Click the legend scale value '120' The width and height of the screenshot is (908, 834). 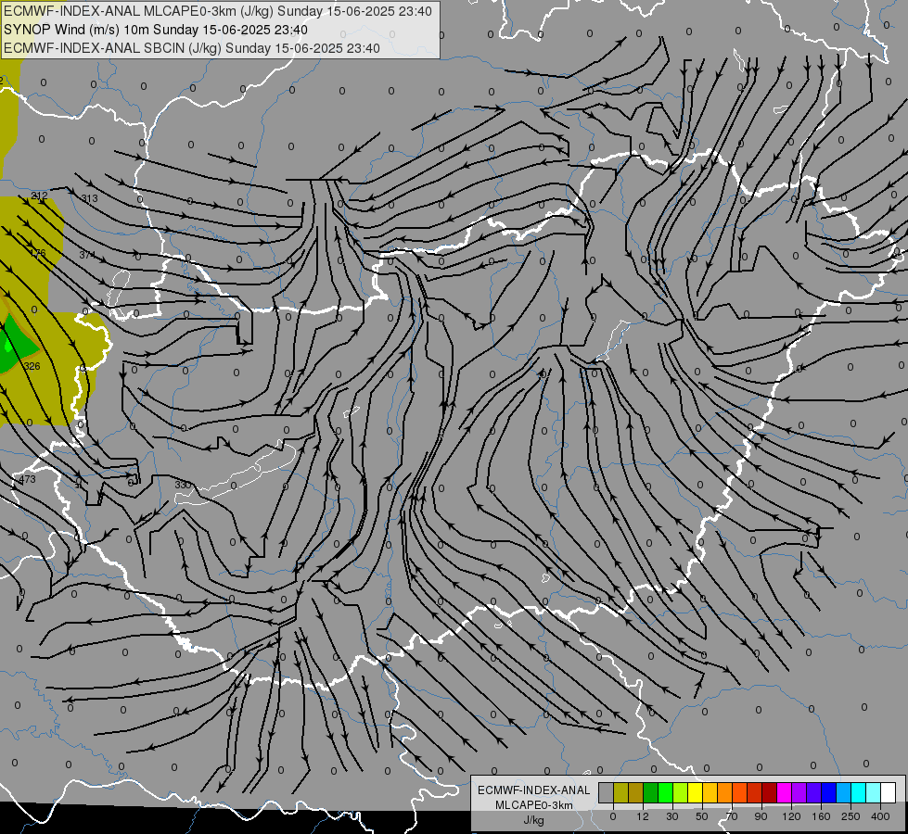pyautogui.click(x=791, y=816)
